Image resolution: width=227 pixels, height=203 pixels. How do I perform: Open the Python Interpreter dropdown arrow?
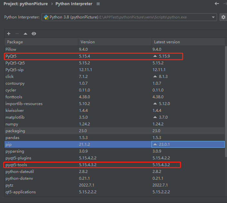pyautogui.click(x=213, y=17)
